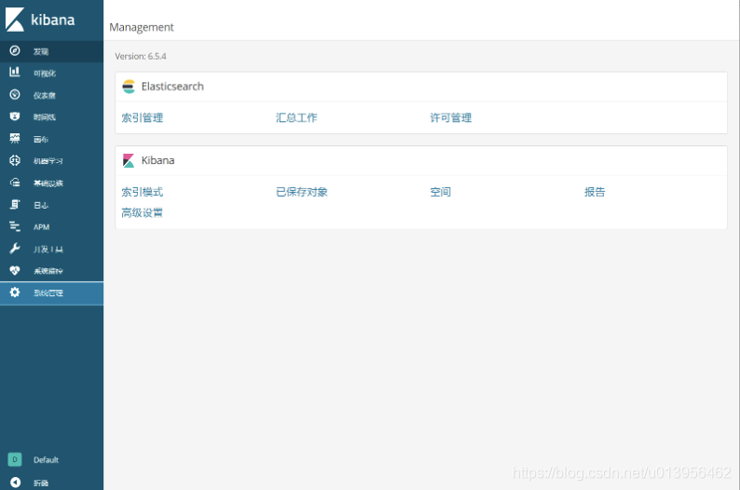Open Dev Tools wrench icon
This screenshot has width=740, height=490.
15,249
